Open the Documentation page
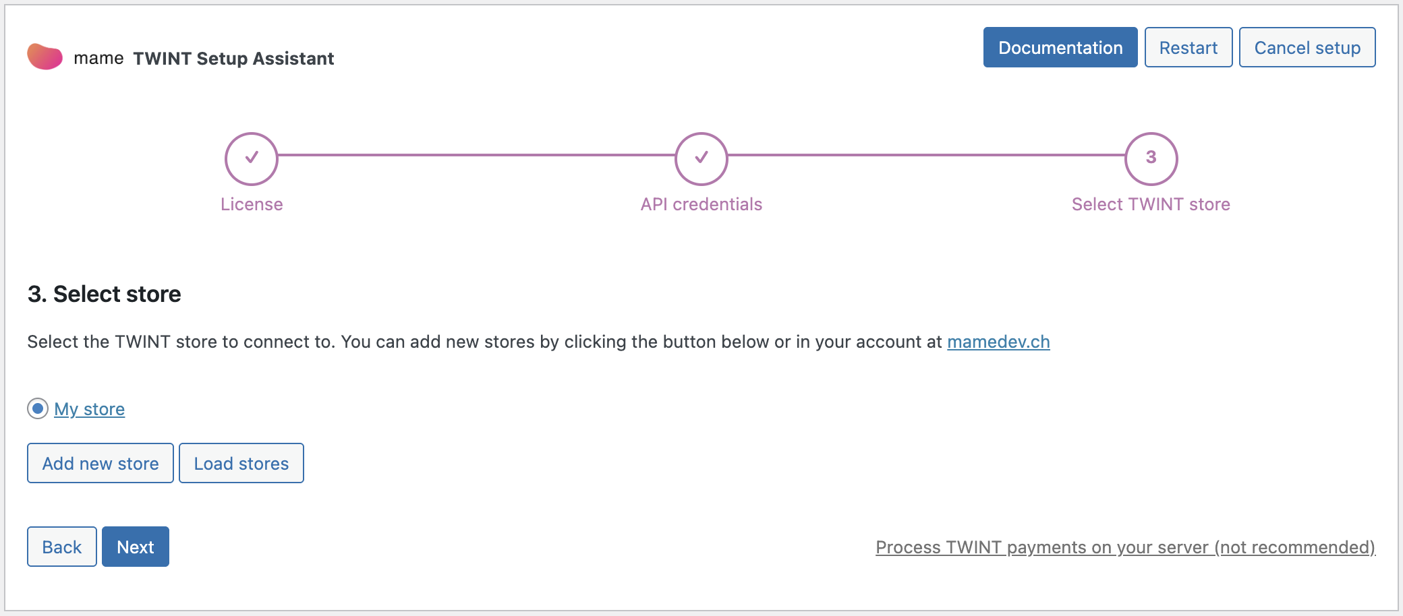Screen dimensions: 1403x616 click(1060, 48)
